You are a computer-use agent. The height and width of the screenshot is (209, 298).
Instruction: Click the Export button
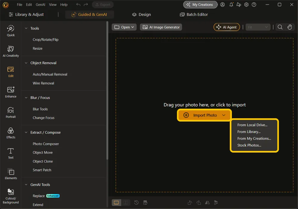click(x=103, y=4)
